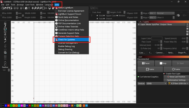Select the Create Text 'A' tool
189x108 pixels.
point(5,39)
